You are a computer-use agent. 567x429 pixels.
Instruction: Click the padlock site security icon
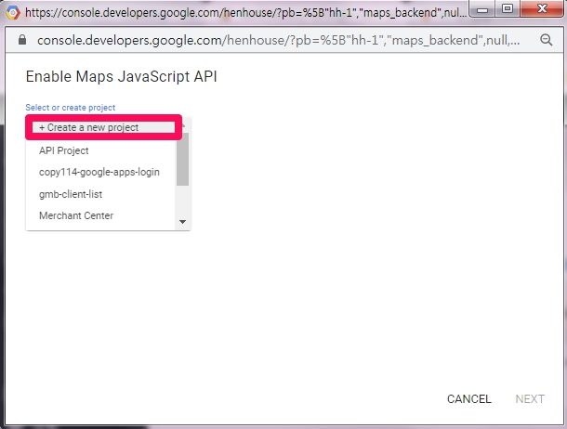coord(22,40)
